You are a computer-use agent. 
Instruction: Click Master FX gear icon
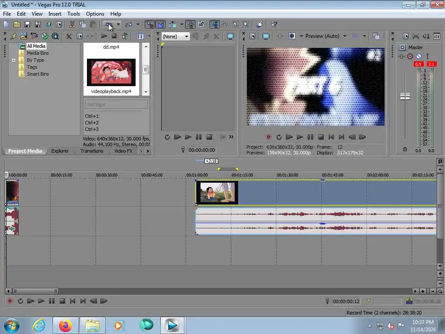click(410, 56)
